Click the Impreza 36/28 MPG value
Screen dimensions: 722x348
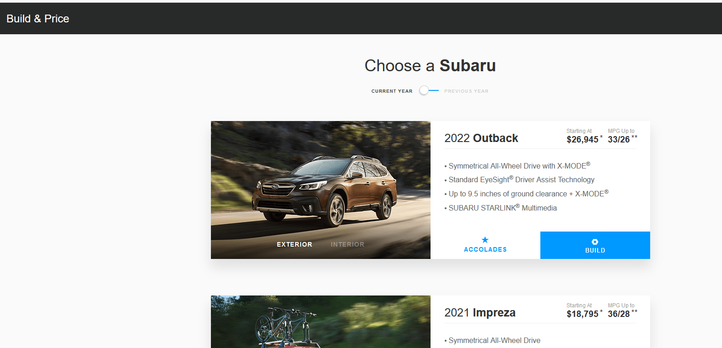point(619,314)
